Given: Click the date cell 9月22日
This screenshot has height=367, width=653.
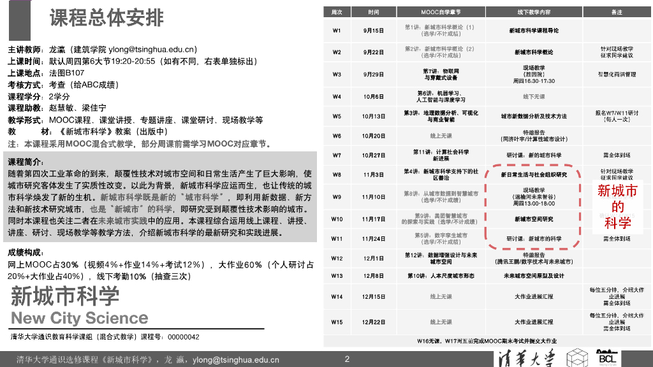Looking at the screenshot, I should click(x=374, y=52).
